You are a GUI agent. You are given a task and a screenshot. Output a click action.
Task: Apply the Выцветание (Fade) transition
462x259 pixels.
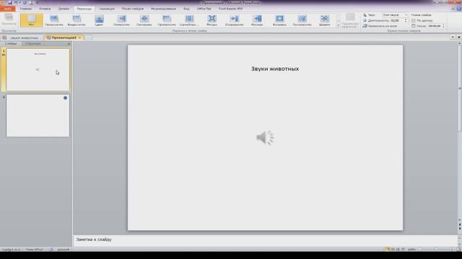click(77, 20)
